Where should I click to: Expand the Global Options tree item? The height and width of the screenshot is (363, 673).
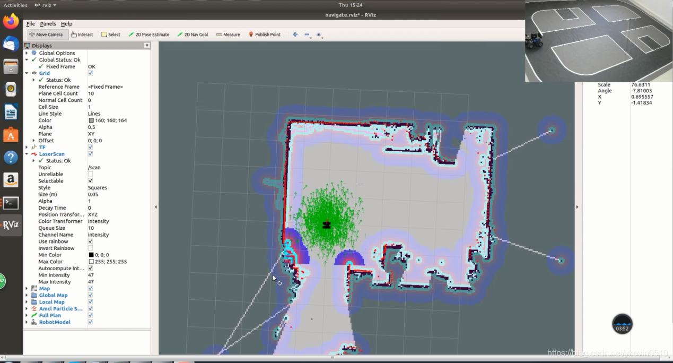[27, 53]
